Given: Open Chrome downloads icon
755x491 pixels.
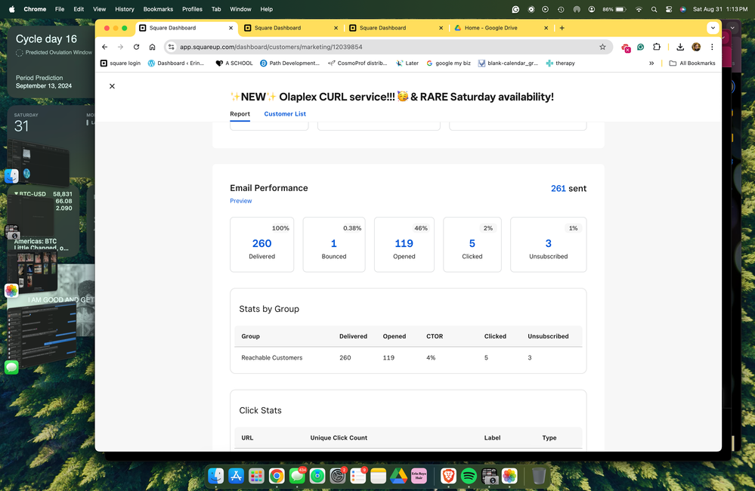Looking at the screenshot, I should [x=680, y=47].
